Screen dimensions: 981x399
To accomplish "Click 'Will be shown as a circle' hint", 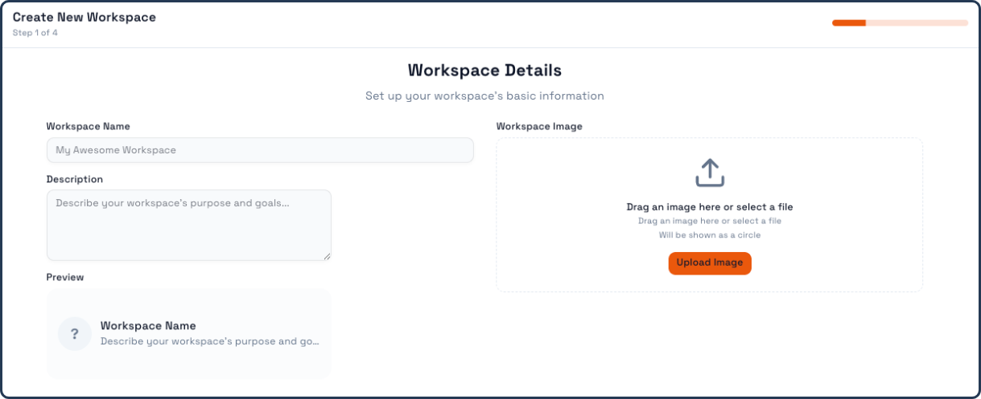I will click(x=710, y=235).
